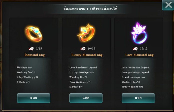174x112 pixels.
Task: Select the Grand marriage box reward
Action: click(133, 77)
